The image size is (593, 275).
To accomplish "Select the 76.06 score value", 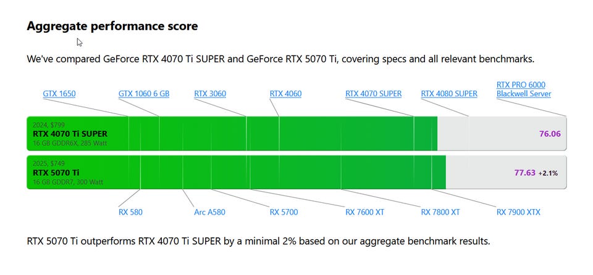I will point(550,134).
